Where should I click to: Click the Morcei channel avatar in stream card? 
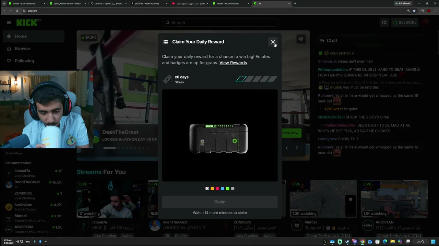(297, 225)
